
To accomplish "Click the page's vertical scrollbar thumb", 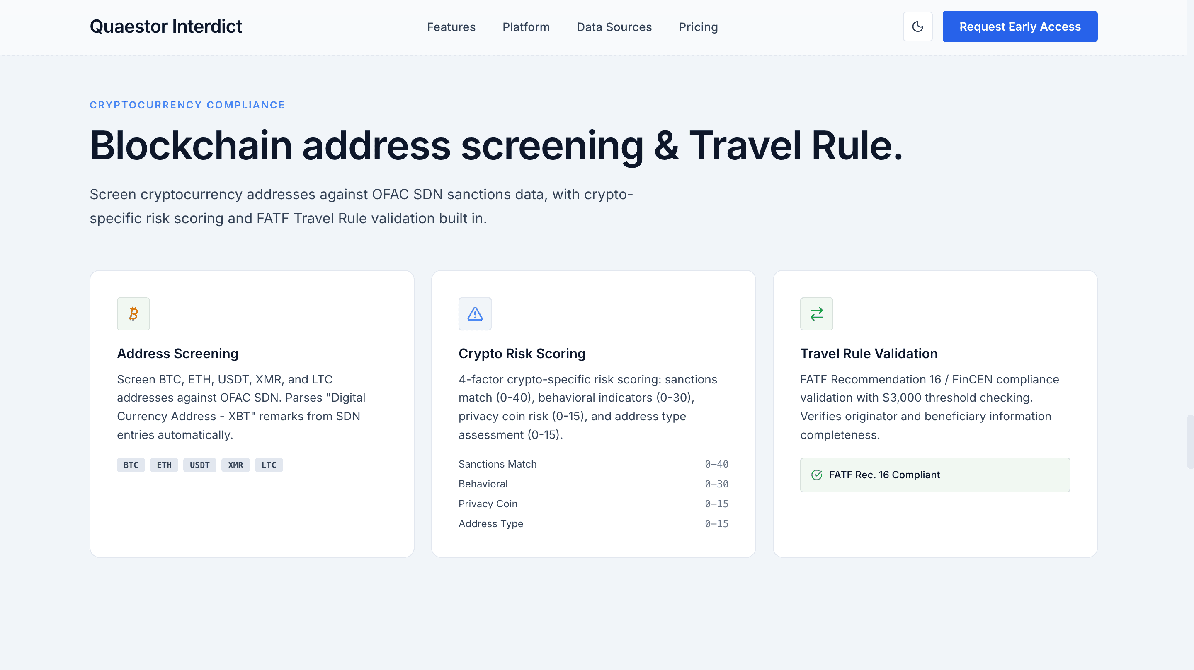I will pos(1190,442).
